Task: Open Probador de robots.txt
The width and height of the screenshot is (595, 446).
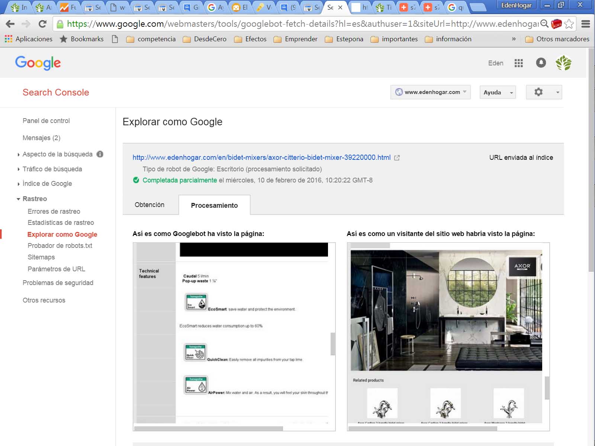Action: (60, 246)
